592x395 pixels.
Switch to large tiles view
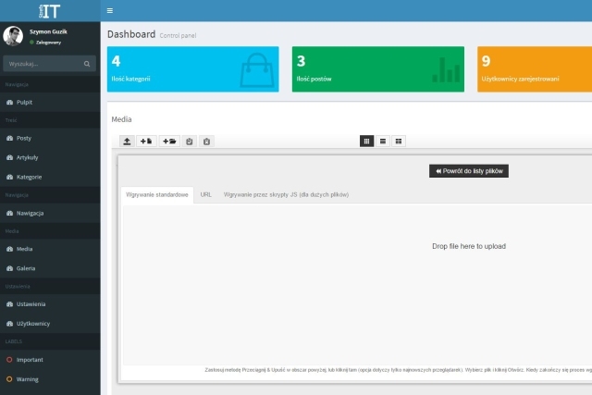(399, 142)
